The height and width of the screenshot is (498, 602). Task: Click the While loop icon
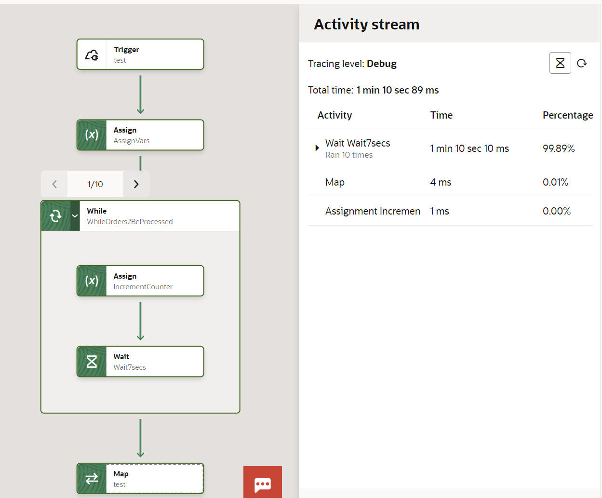click(x=55, y=216)
